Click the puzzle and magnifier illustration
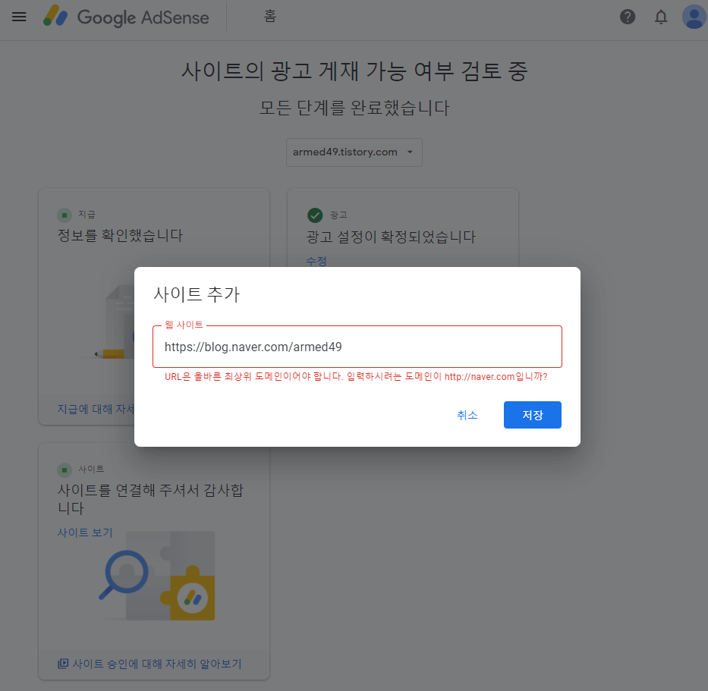The image size is (708, 691). click(x=156, y=576)
